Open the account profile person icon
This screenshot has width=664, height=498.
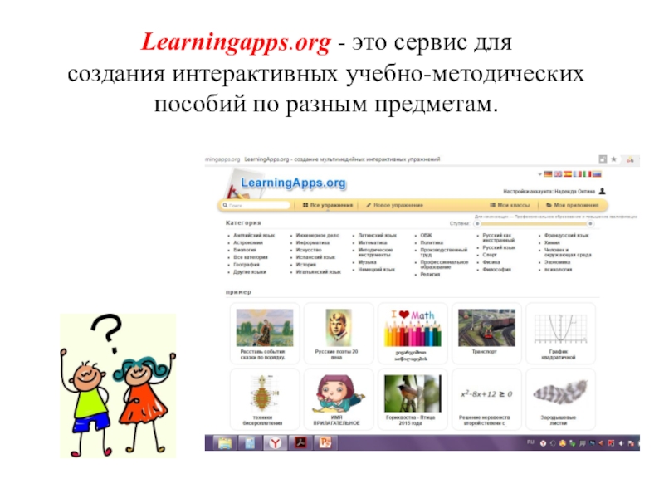point(603,191)
